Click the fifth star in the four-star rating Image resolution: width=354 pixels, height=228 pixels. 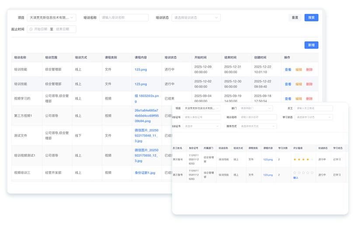point(312,160)
